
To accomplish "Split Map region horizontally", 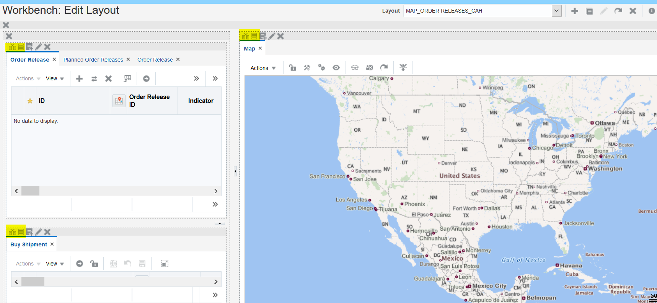I will [254, 36].
